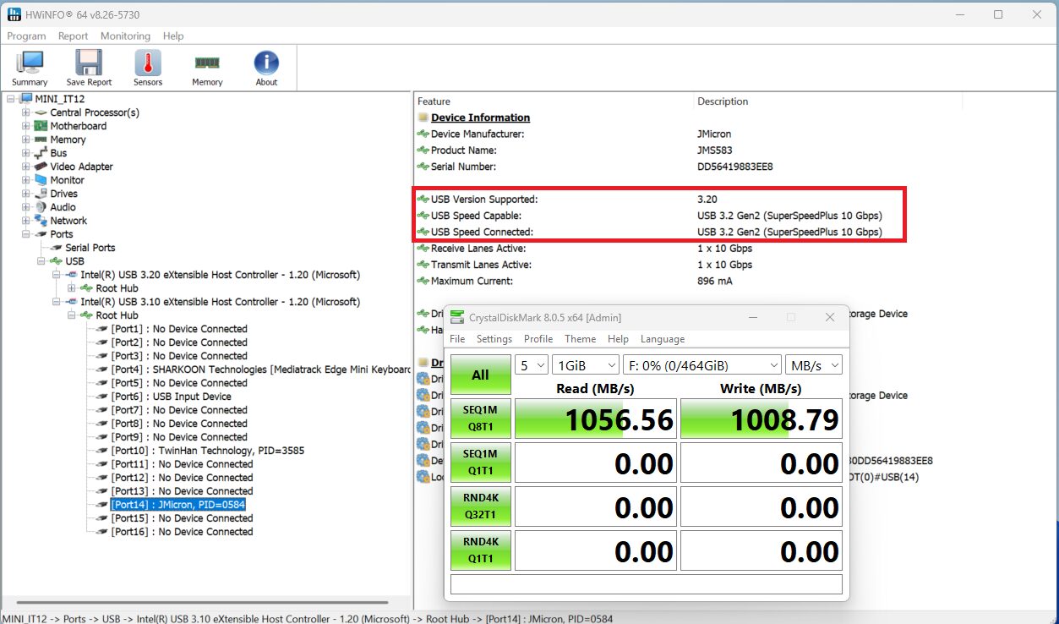Open CrystalDiskMark Language menu
Image resolution: width=1059 pixels, height=624 pixels.
pos(663,339)
